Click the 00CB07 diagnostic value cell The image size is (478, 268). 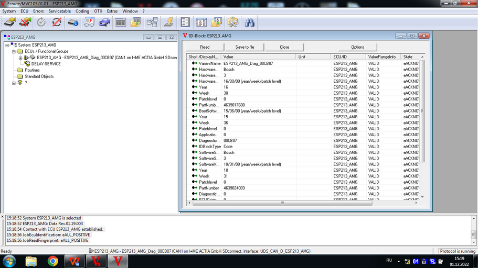(x=230, y=140)
